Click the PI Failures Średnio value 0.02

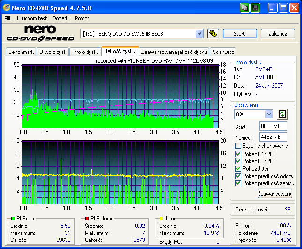tap(140, 226)
